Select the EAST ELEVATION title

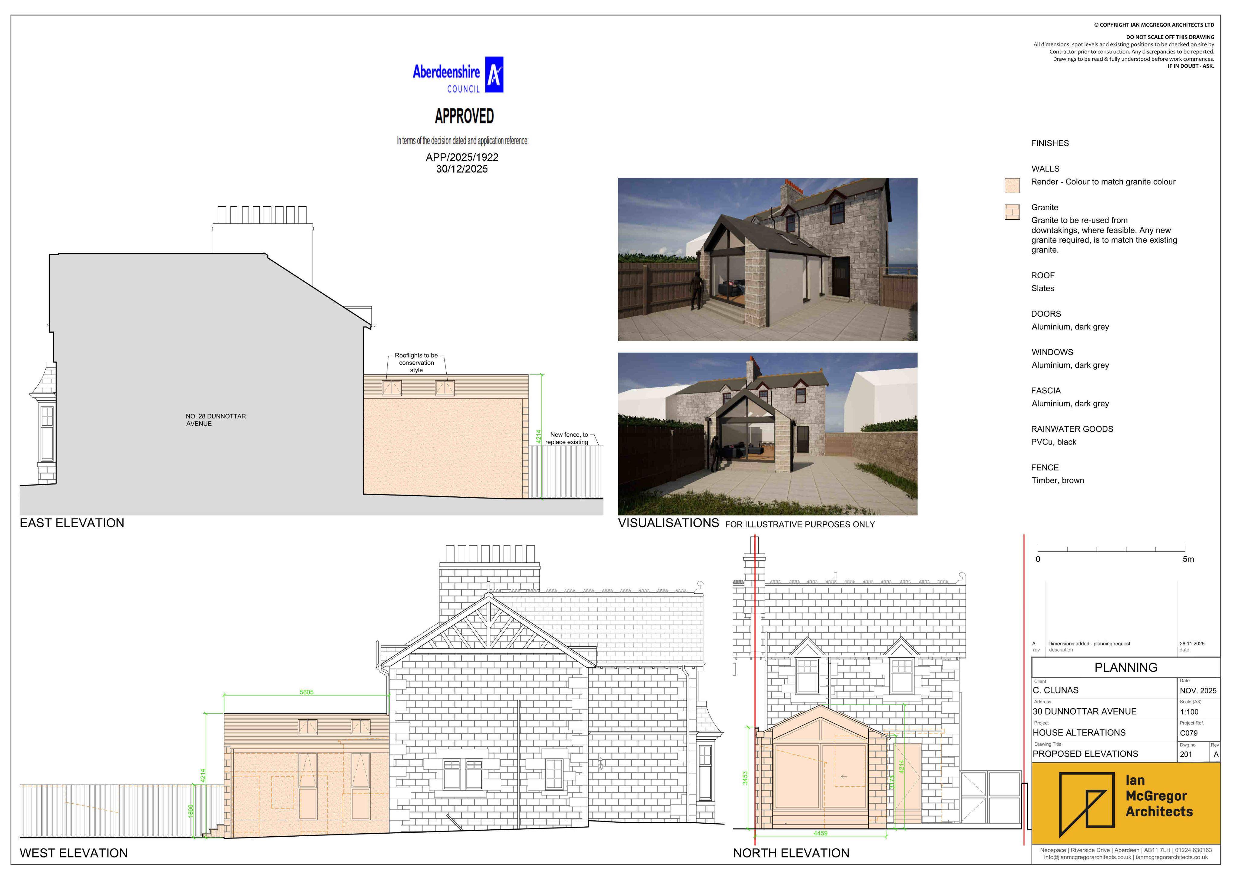coord(72,523)
